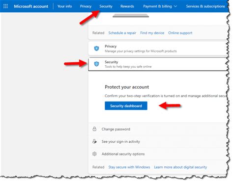
Task: Open the Find my device link
Action: tap(152, 33)
